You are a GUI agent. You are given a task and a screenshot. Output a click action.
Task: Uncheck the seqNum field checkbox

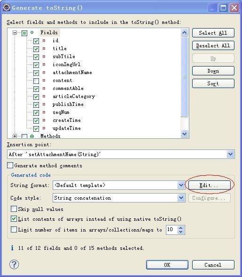tap(36, 112)
